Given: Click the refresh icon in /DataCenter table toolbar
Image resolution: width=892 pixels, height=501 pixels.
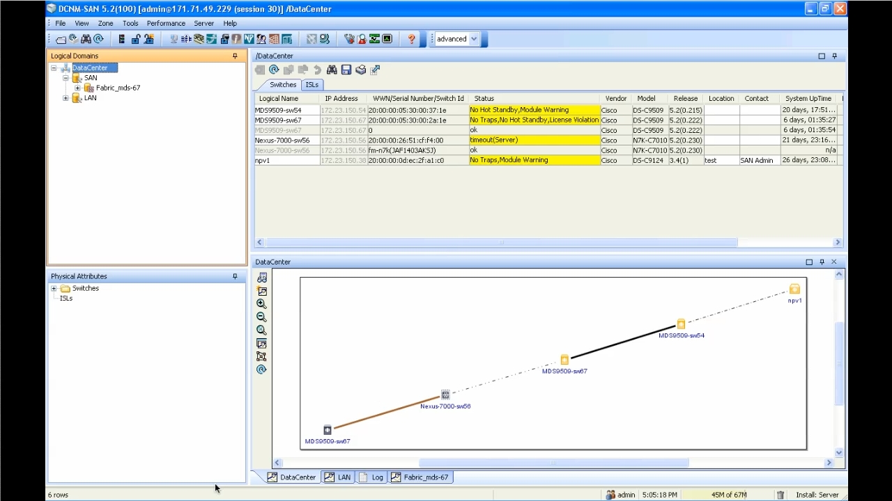Looking at the screenshot, I should [x=274, y=70].
